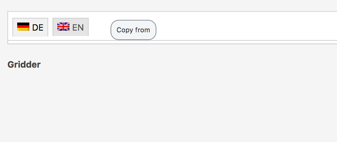Activate the tab with the UK flag

coord(70,27)
